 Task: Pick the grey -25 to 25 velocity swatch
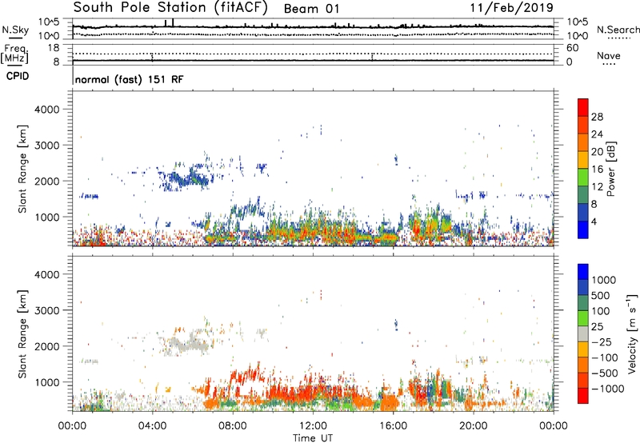583,333
